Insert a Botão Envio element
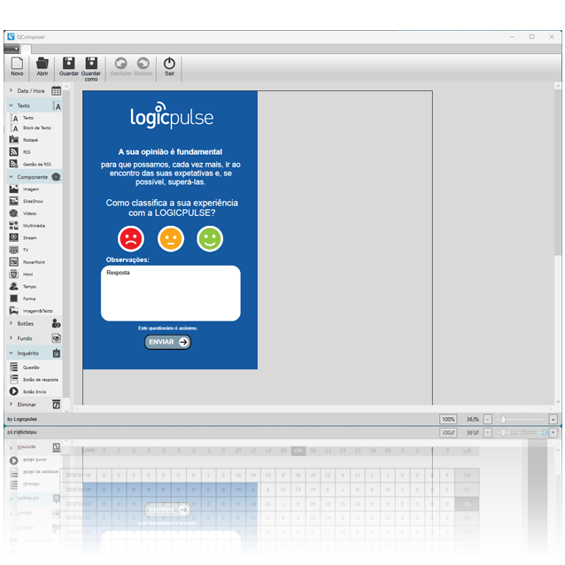565x565 pixels. 35,391
